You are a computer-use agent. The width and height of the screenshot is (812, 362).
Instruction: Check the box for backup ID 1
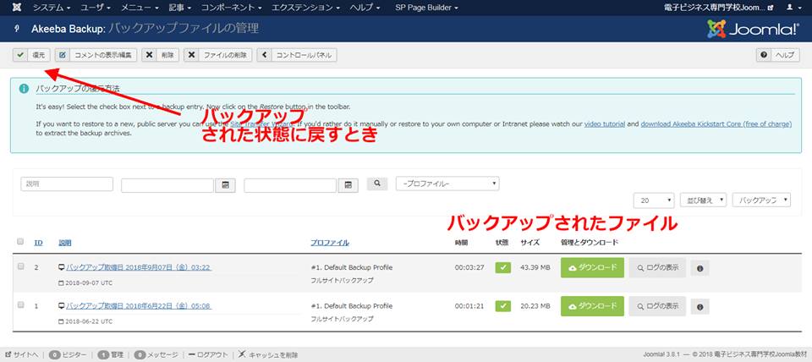pyautogui.click(x=20, y=304)
